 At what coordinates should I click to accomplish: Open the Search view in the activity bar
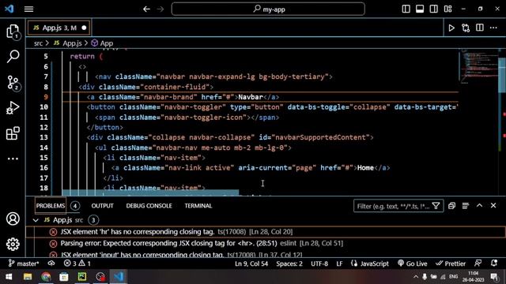click(13, 56)
